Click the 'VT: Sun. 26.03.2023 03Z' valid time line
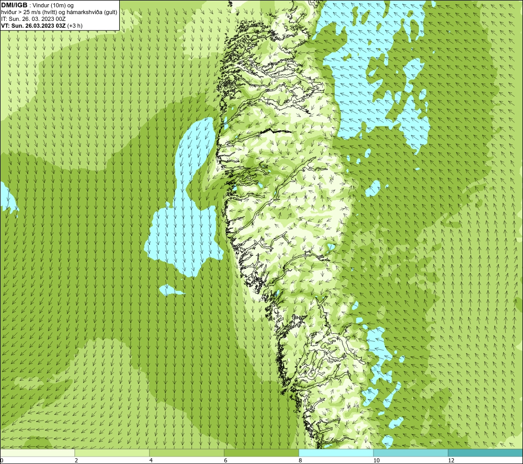The image size is (523, 464). click(x=42, y=26)
